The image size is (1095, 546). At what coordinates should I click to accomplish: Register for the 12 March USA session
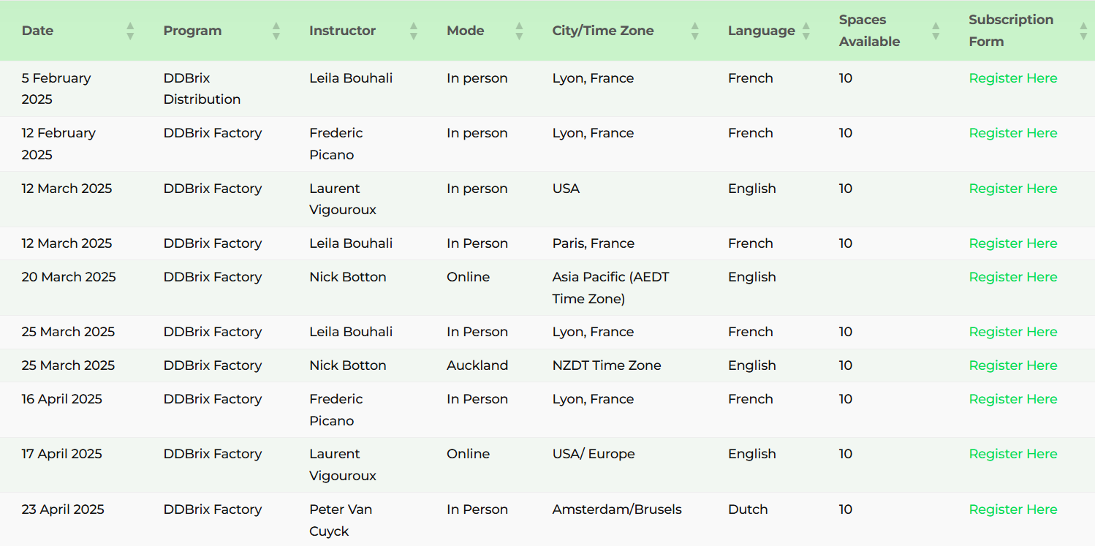[x=1012, y=189]
